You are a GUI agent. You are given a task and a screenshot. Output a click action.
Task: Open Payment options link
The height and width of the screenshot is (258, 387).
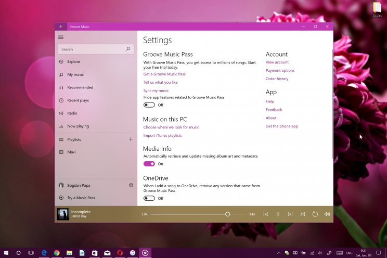coord(280,70)
